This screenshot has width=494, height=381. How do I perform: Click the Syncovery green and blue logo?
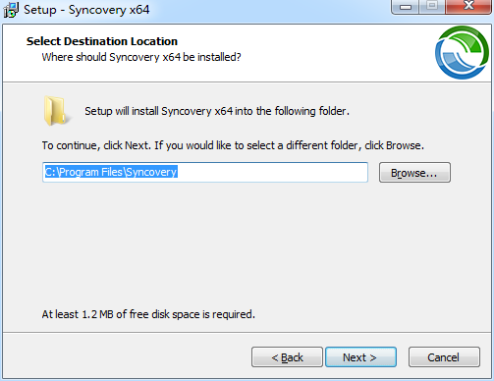462,52
